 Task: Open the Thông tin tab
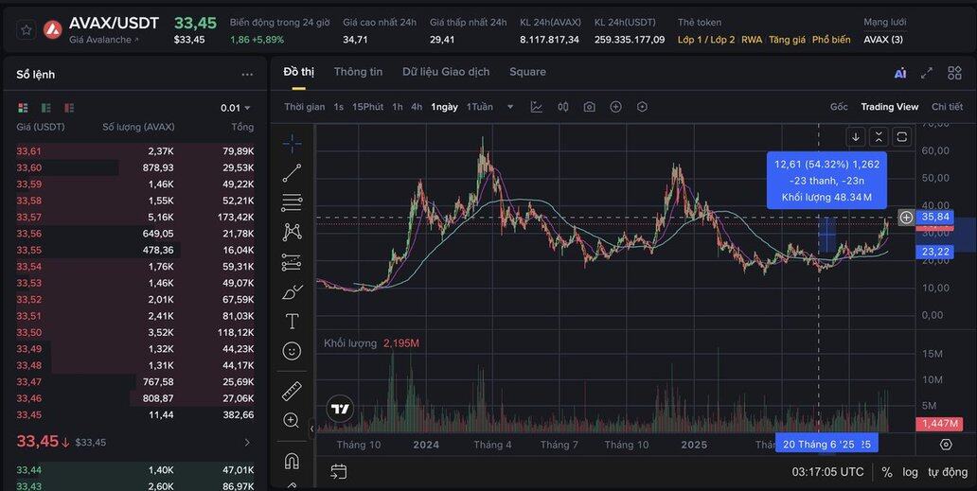coord(358,72)
